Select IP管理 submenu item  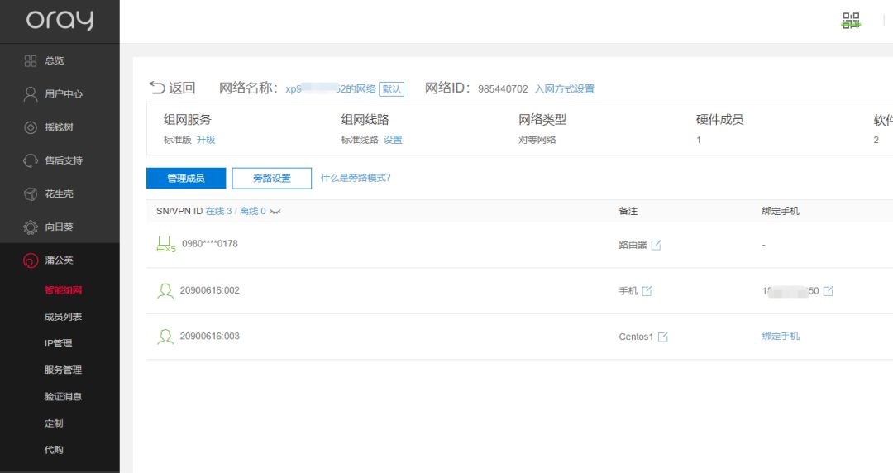58,343
